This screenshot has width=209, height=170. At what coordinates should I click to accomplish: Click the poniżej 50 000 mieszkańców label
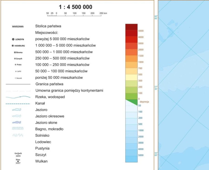pyautogui.click(x=59, y=78)
